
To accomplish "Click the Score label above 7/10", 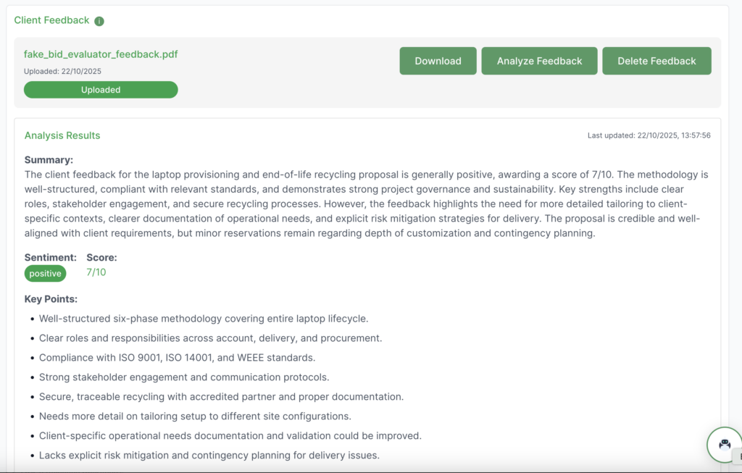I will pyautogui.click(x=101, y=257).
